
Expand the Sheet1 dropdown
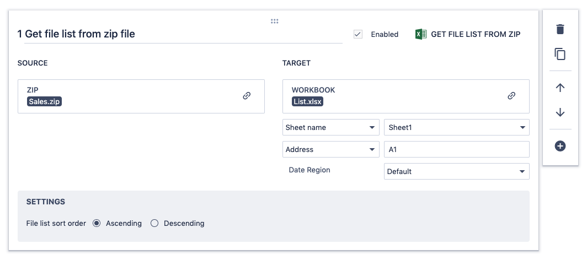[456, 127]
